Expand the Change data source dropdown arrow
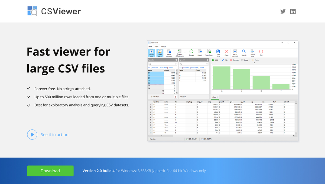Image resolution: width=325 pixels, height=184 pixels. [x=185, y=53]
